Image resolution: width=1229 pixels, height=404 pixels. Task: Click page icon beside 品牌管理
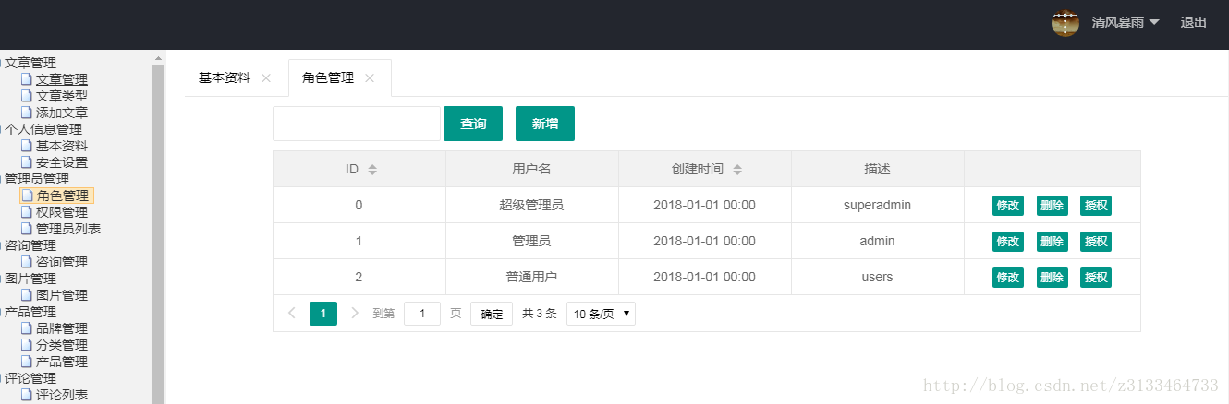(27, 328)
